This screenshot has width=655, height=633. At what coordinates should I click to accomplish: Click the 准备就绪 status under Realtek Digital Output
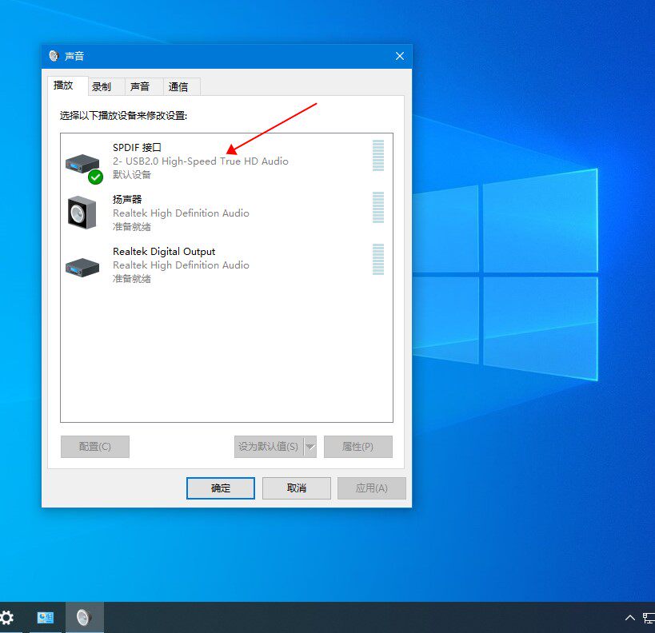[132, 278]
